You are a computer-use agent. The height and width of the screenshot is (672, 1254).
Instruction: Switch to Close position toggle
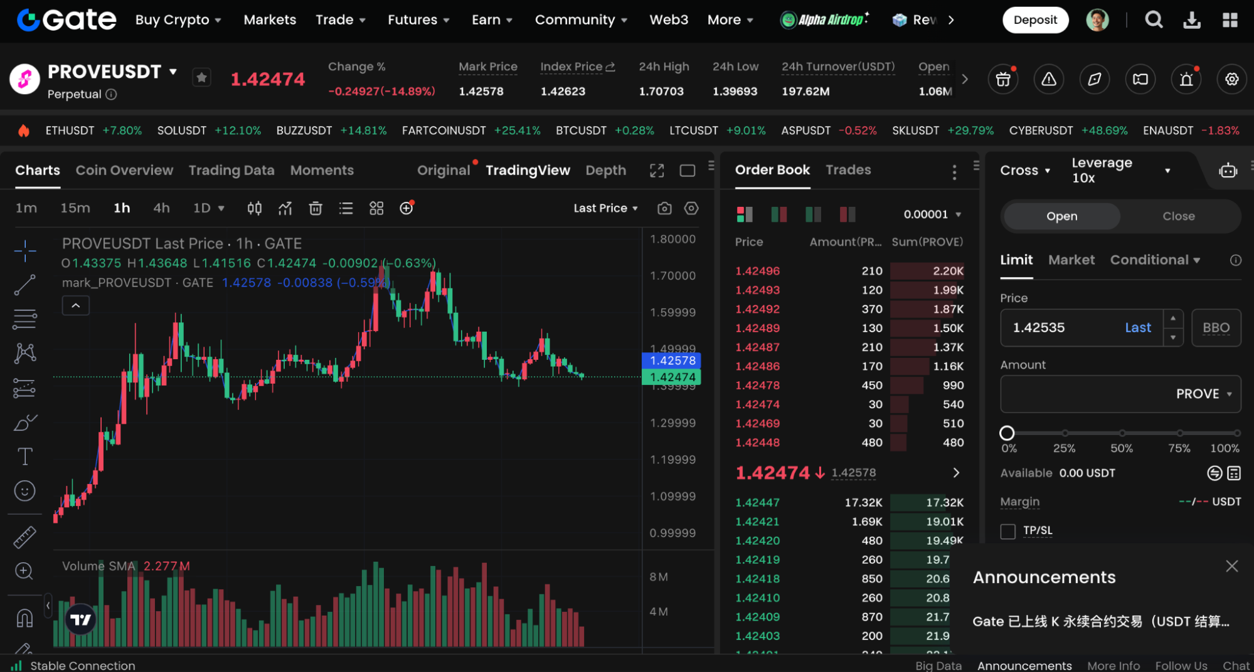(1179, 216)
